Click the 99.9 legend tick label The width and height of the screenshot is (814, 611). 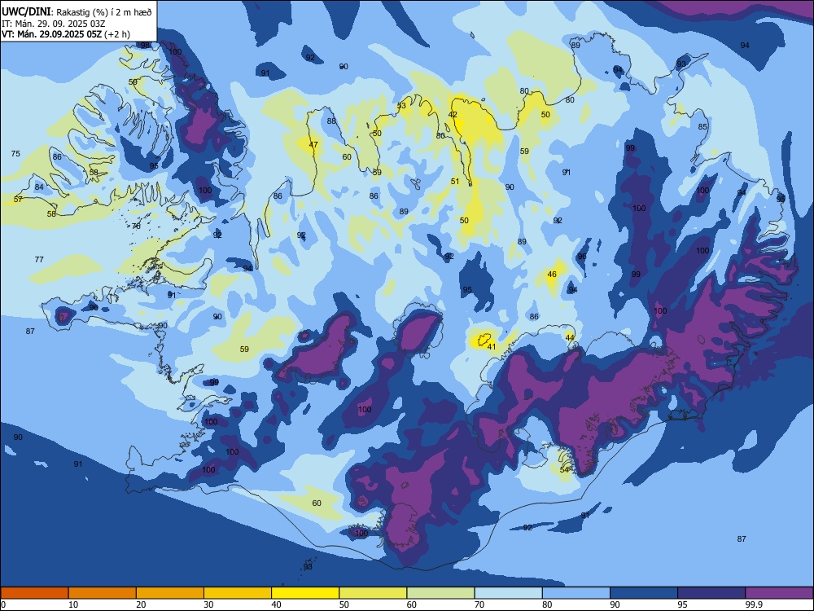pyautogui.click(x=753, y=604)
